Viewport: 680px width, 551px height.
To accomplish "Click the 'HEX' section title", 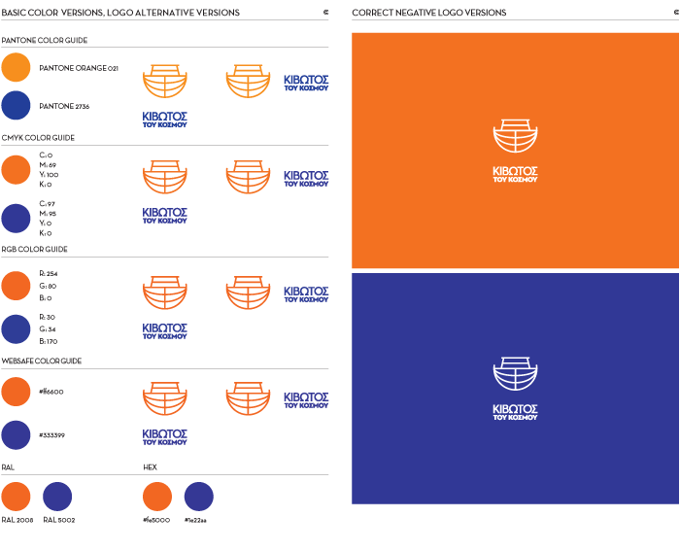I will click(150, 467).
